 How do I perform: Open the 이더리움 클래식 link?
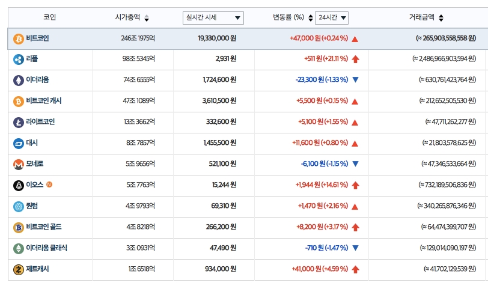click(46, 248)
